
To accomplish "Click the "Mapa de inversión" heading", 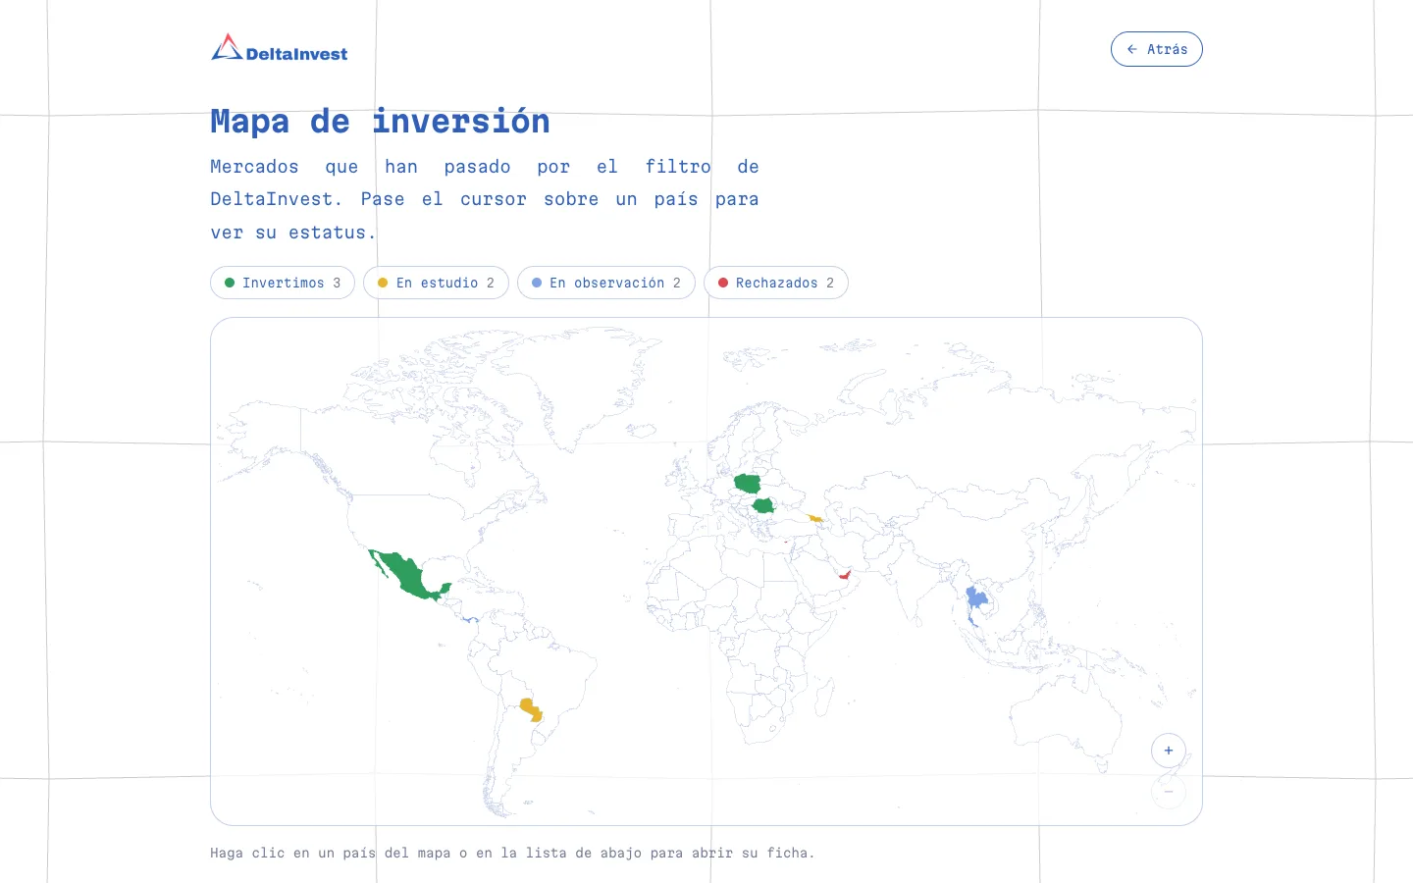I will [x=380, y=122].
